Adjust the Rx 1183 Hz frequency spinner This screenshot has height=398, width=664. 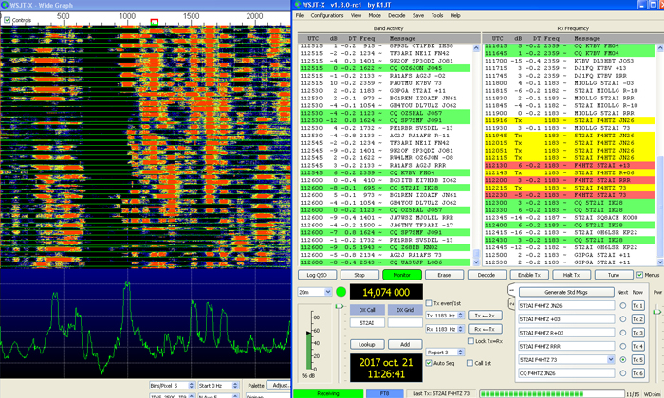(x=461, y=329)
